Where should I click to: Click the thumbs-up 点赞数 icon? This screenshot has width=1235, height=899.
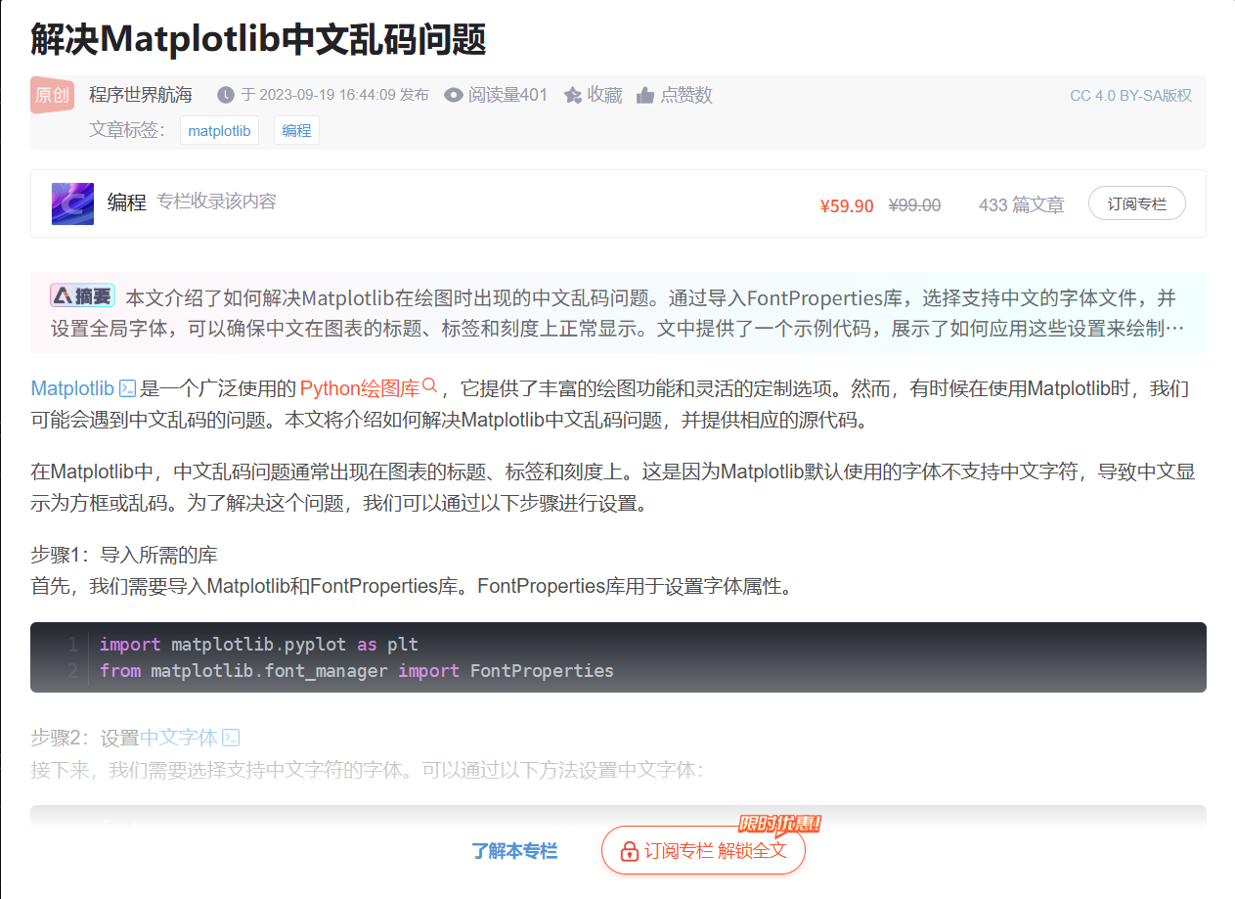tap(645, 95)
